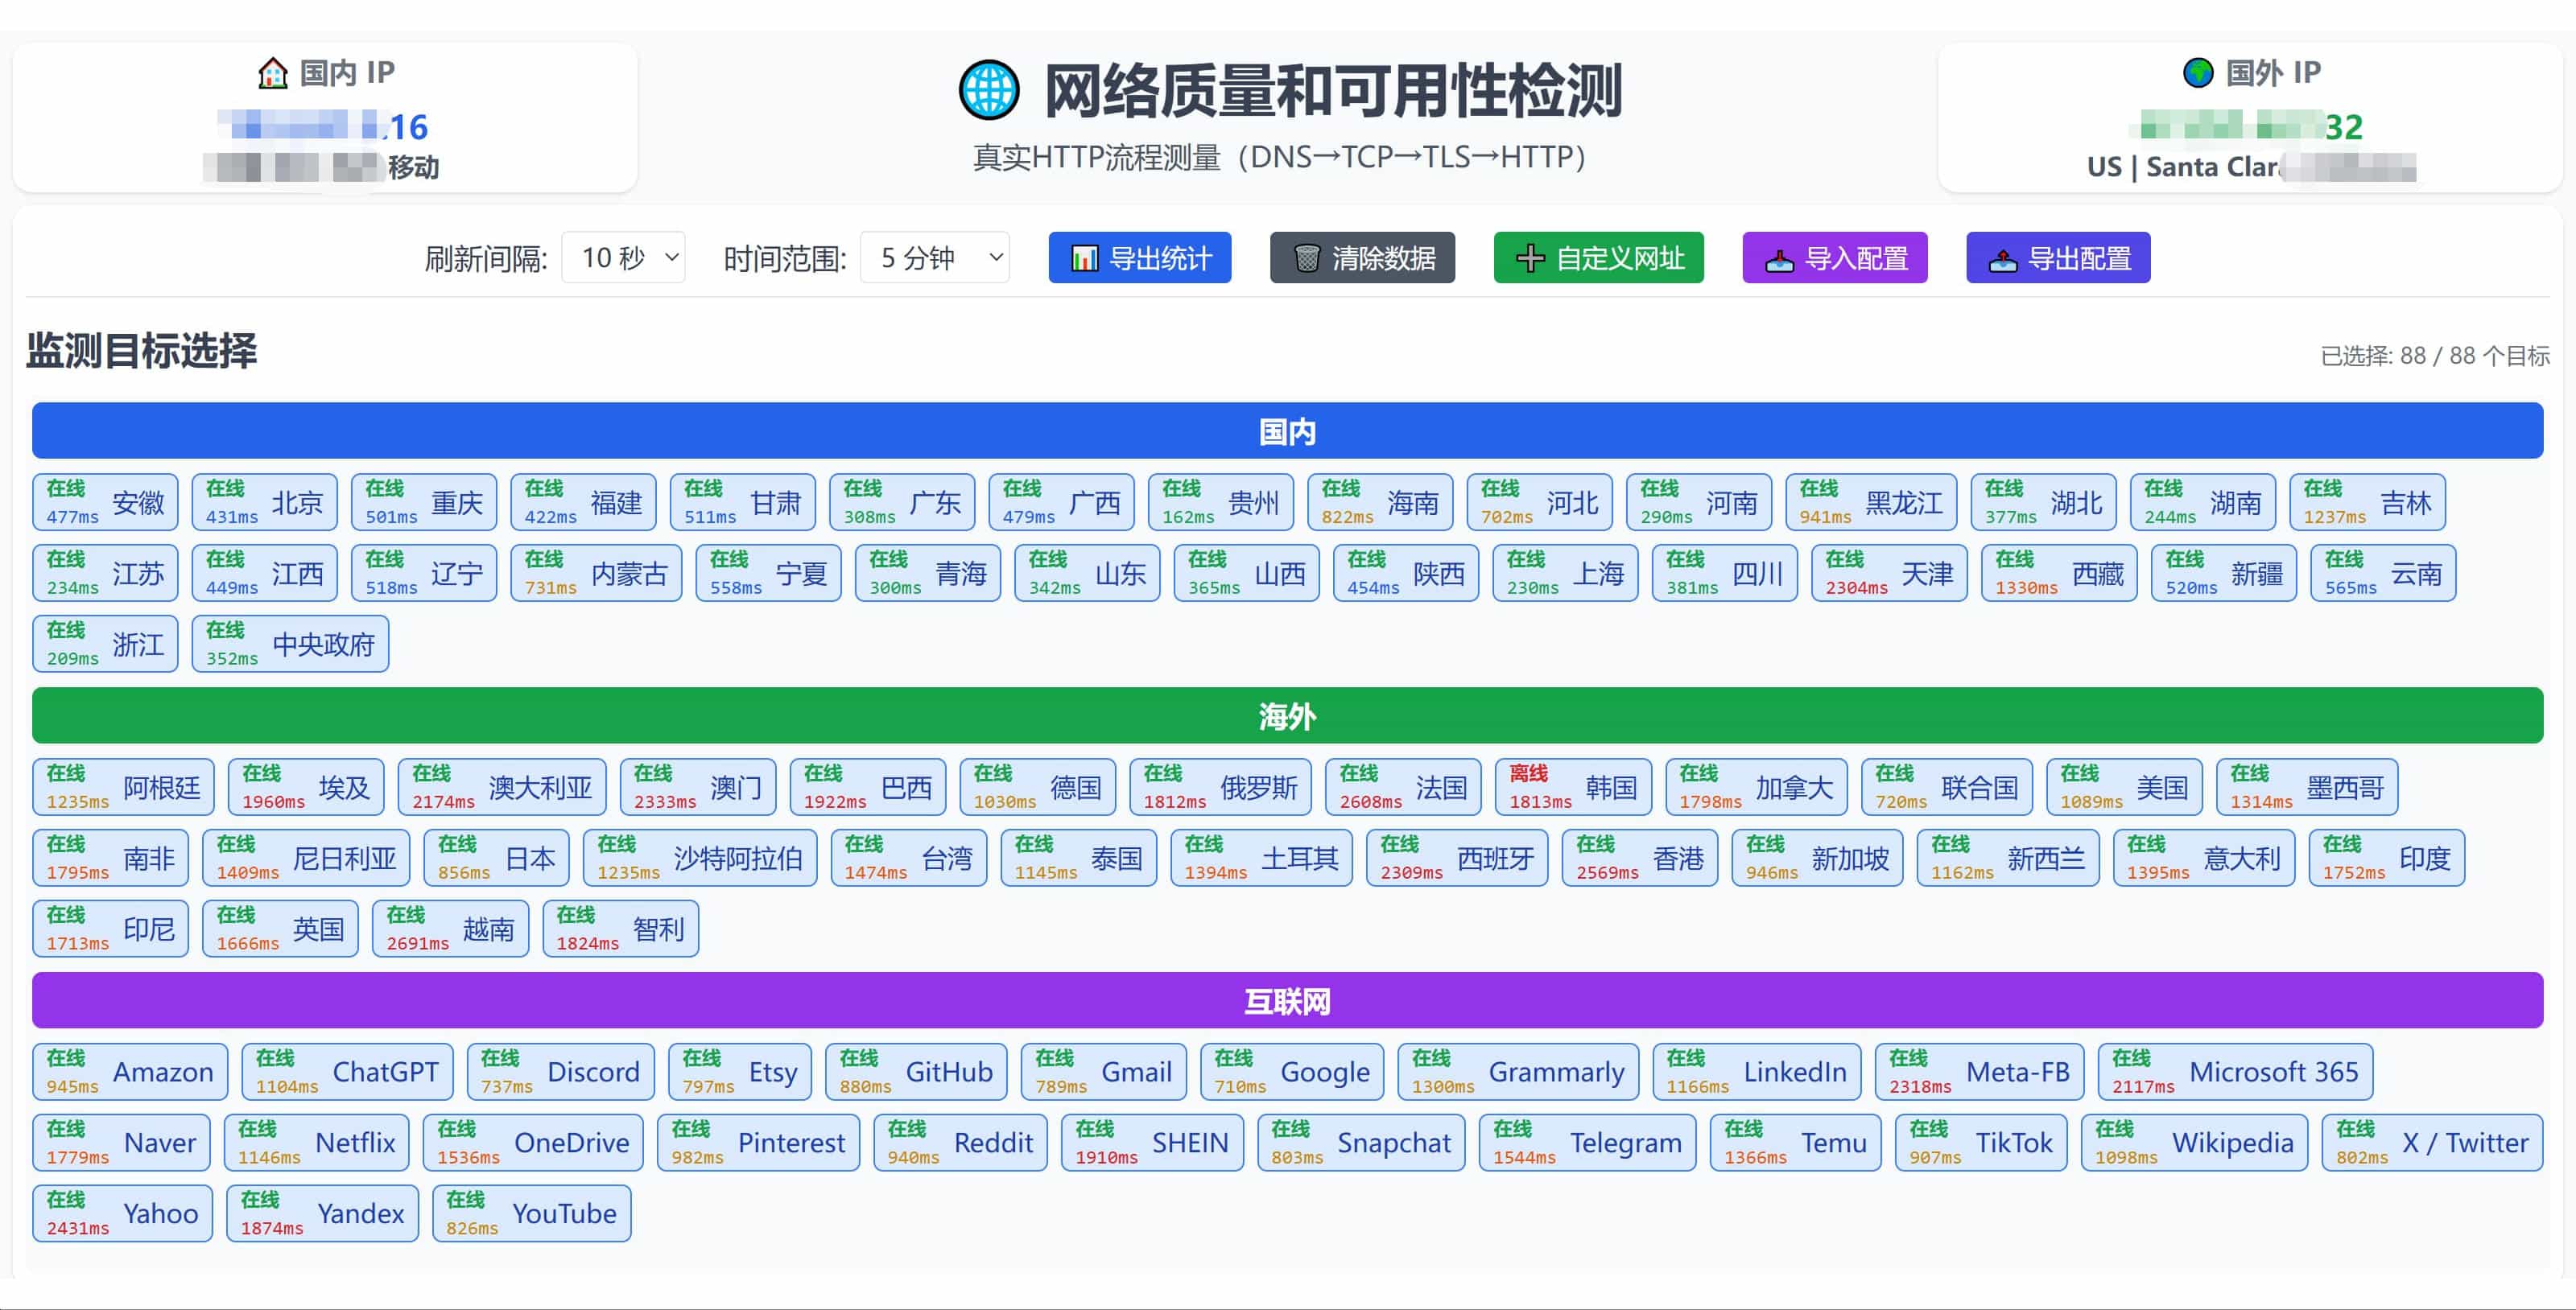Toggle the ChatGPT monitoring target
The height and width of the screenshot is (1310, 2576).
coord(347,1071)
